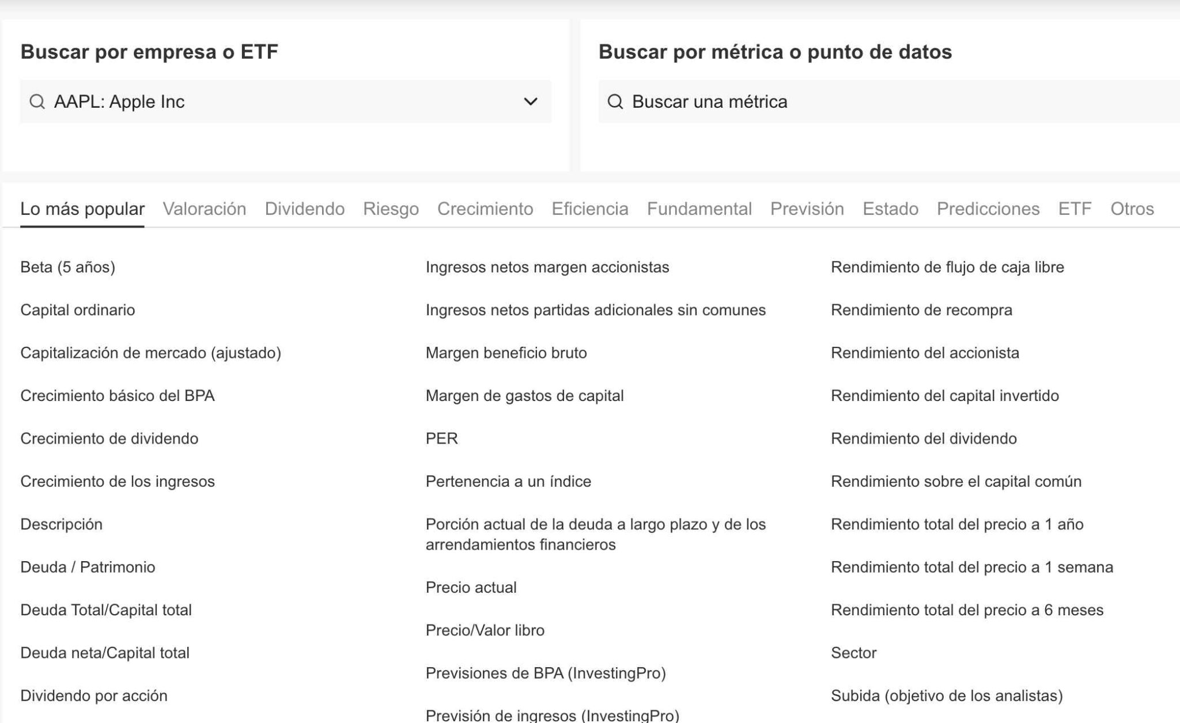Switch to the 'Valoración' tab
The height and width of the screenshot is (723, 1180).
[x=205, y=209]
